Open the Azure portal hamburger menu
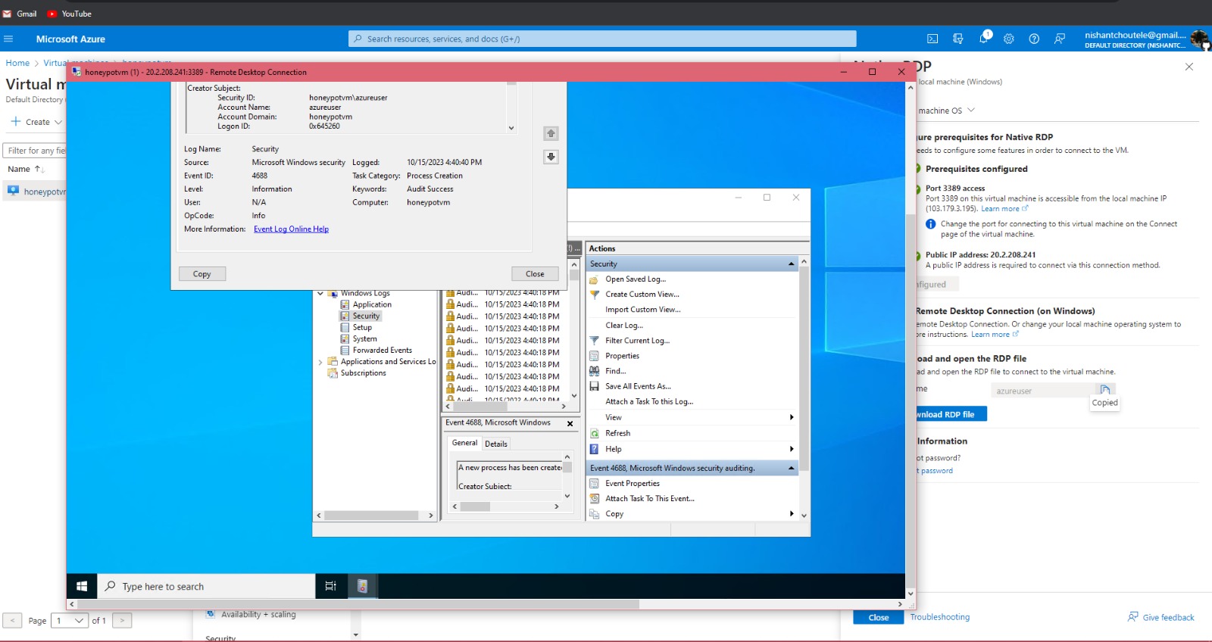Viewport: 1212px width, 642px height. coord(8,39)
